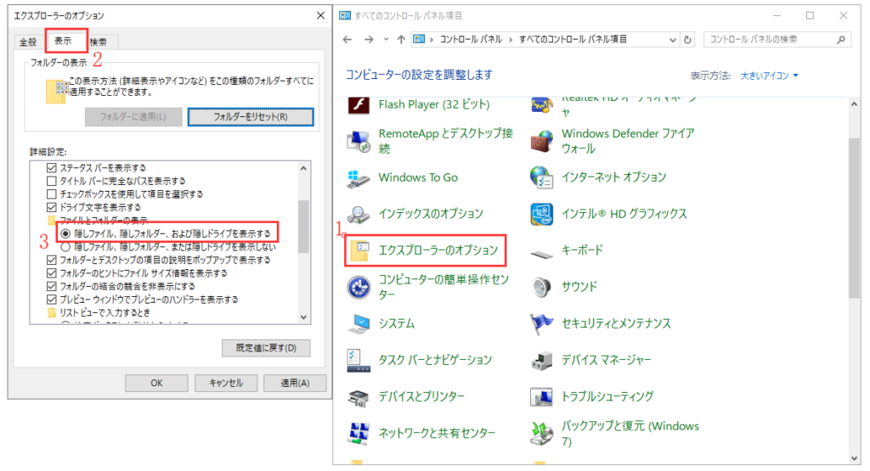870x471 pixels.
Task: Go back in Control Panel window
Action: pyautogui.click(x=347, y=39)
